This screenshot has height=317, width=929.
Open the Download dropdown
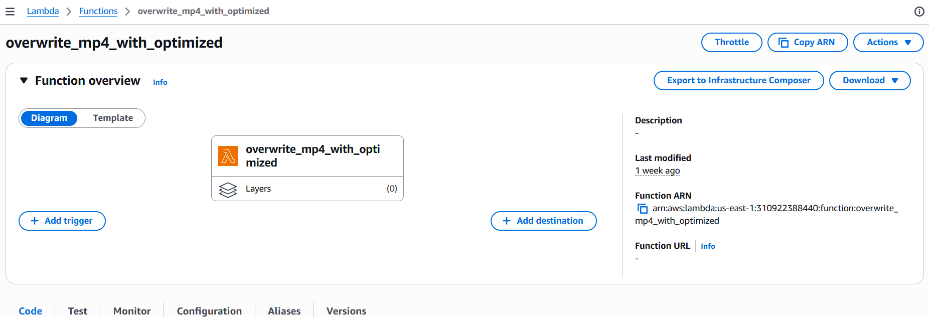pos(869,80)
